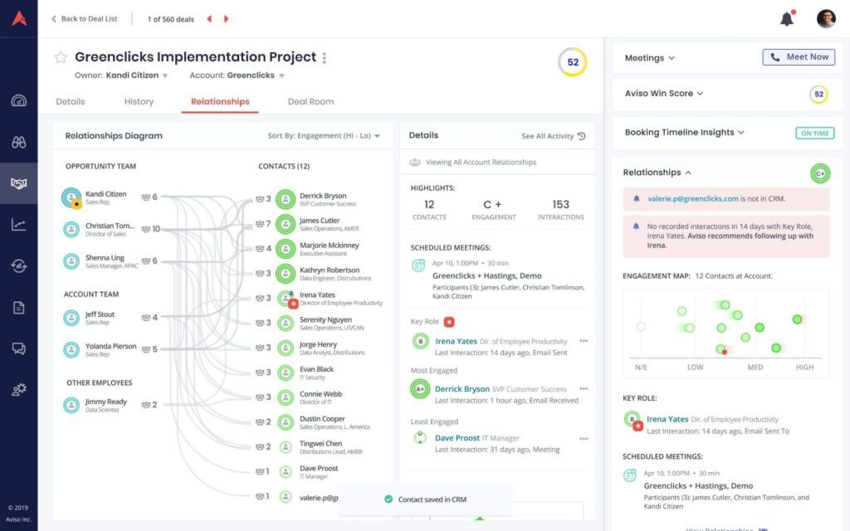Click the 52 win score circle near title
The image size is (850, 531).
click(573, 62)
